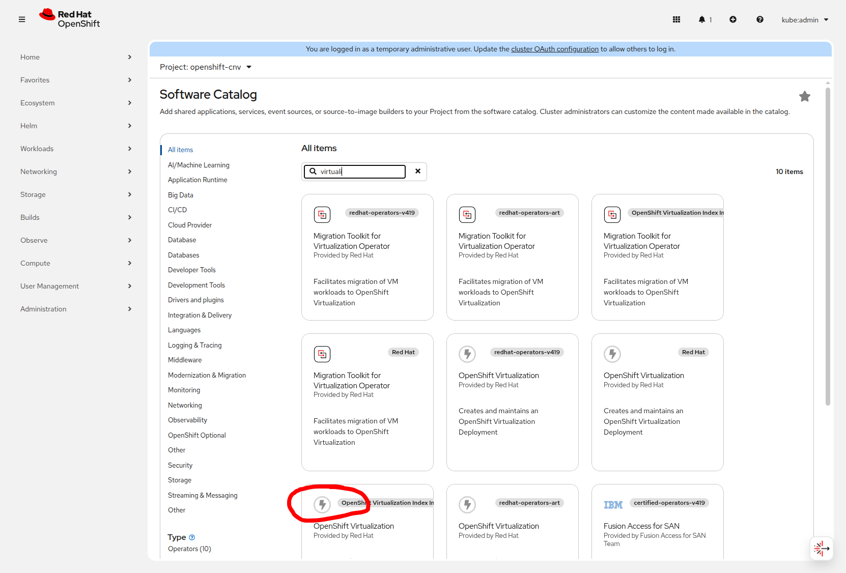The image size is (846, 573).
Task: Open Storage in the left sidebar
Action: (x=76, y=194)
